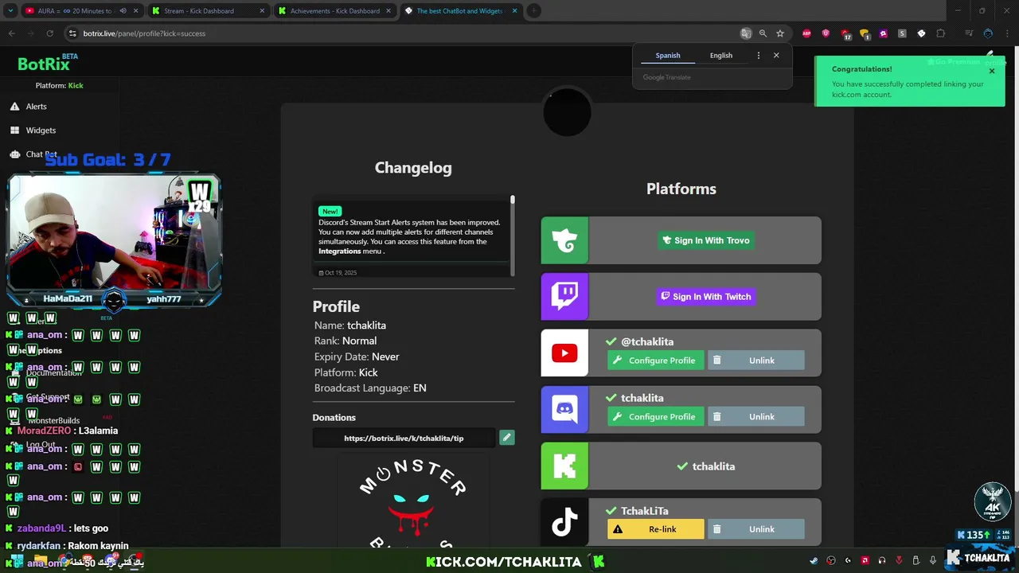Click the yellow Re-link button for TikTok
This screenshot has height=573, width=1019.
656,529
